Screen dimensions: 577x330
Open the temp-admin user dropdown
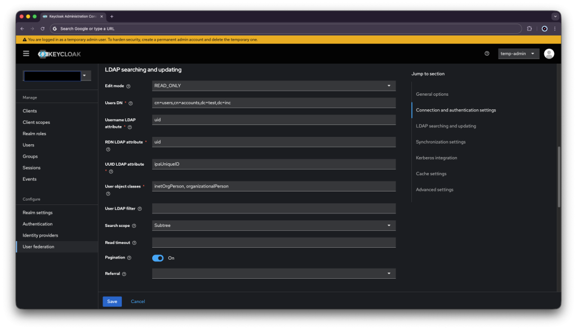point(518,53)
